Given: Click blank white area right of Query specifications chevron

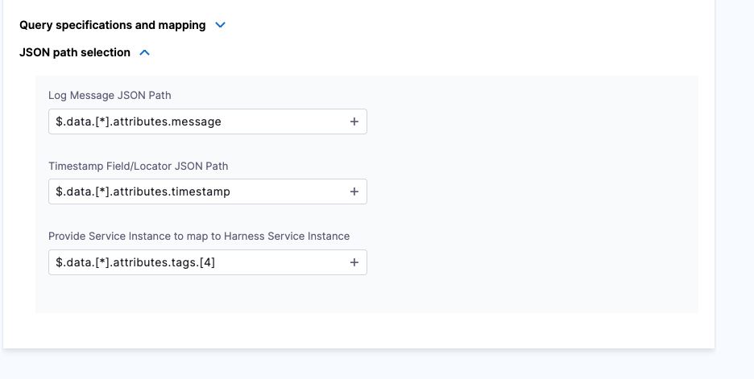Looking at the screenshot, I should (x=467, y=25).
